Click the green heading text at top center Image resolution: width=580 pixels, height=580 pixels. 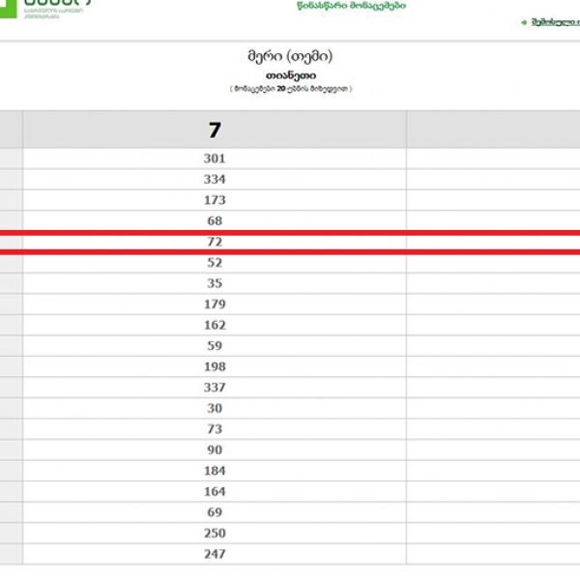coord(351,6)
